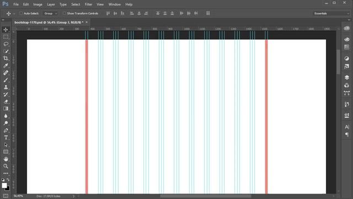Select the Eyedropper tool
The height and width of the screenshot is (199, 353).
tap(6, 66)
